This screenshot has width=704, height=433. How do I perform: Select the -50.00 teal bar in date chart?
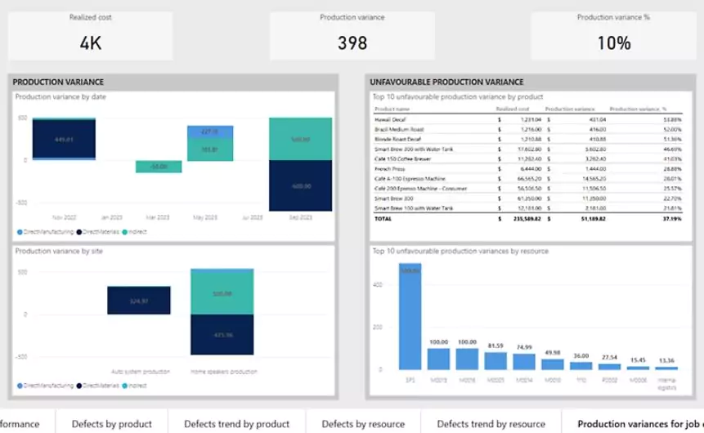[x=159, y=167]
